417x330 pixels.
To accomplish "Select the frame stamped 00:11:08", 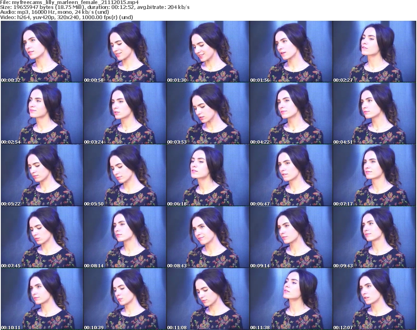I will point(208,299).
